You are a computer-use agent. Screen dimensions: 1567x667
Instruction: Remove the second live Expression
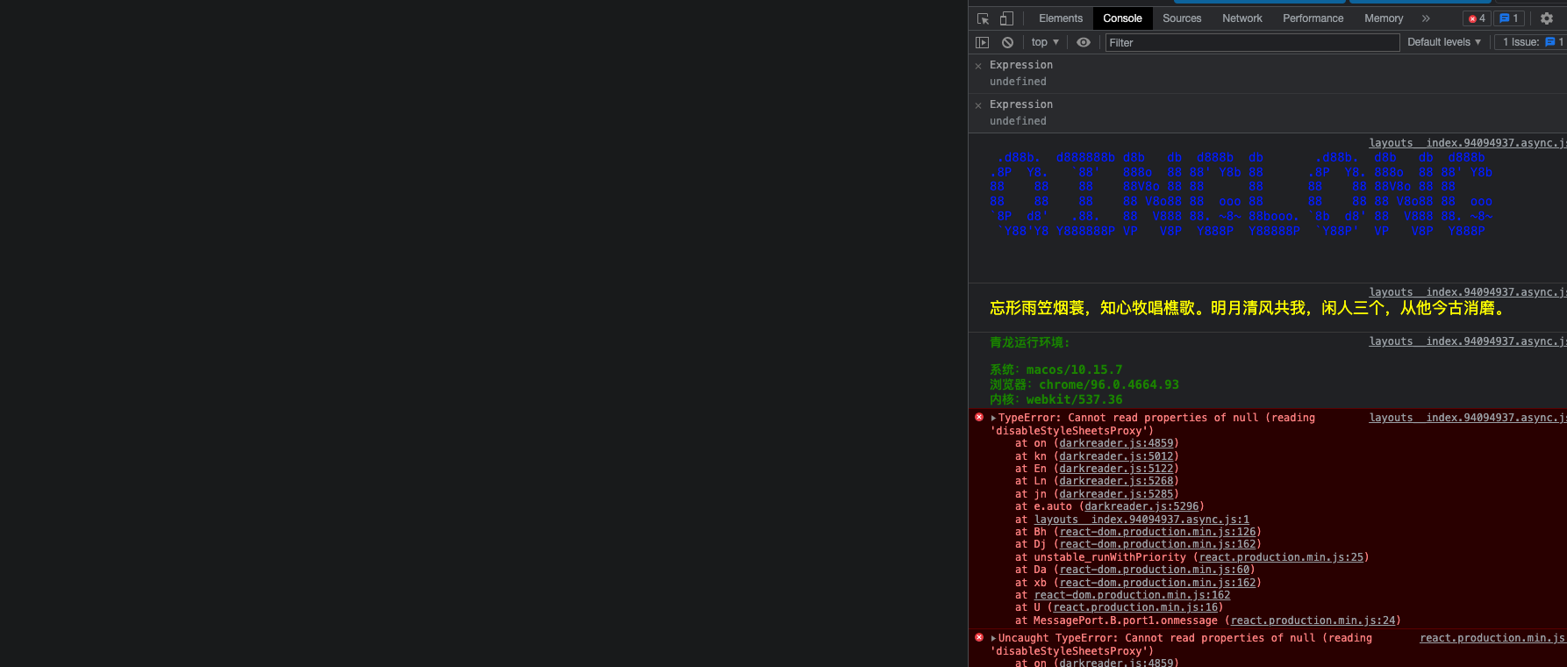(x=978, y=105)
